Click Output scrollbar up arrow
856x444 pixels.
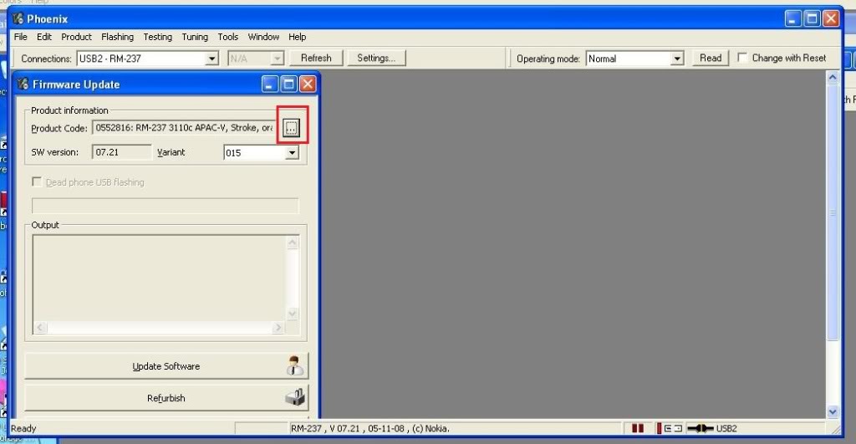(293, 242)
